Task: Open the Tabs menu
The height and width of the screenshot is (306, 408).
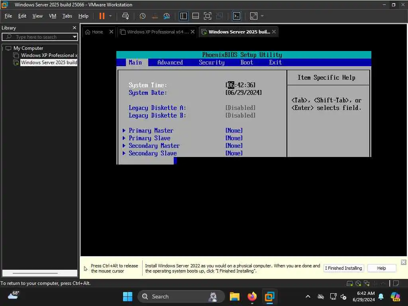Action: (x=67, y=16)
